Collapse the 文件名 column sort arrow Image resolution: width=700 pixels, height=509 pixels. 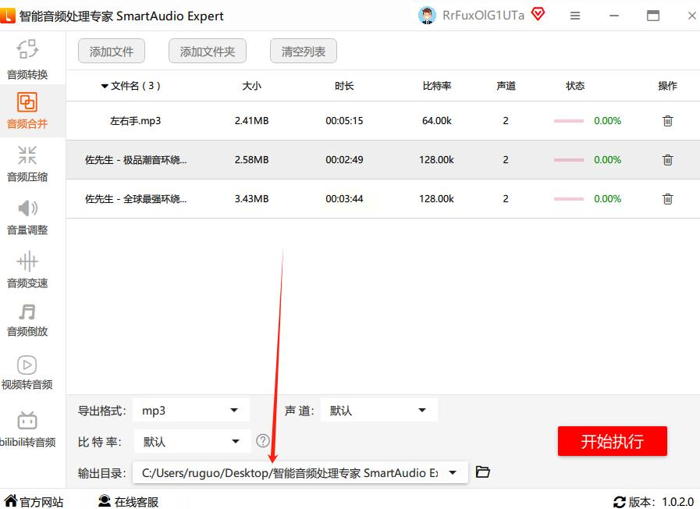pos(105,86)
